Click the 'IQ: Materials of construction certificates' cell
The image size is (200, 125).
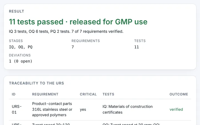tap(127, 109)
